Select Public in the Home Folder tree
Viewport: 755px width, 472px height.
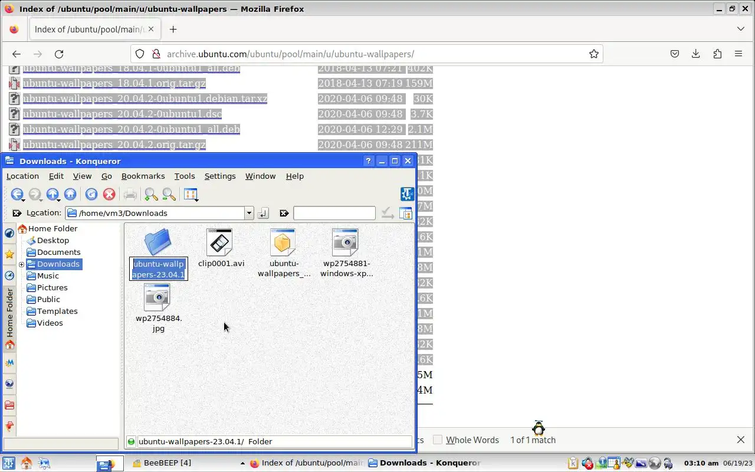coord(48,299)
